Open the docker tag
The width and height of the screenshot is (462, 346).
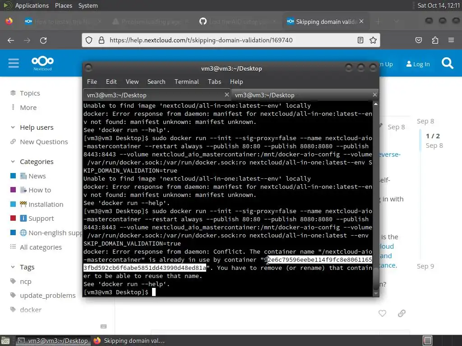pyautogui.click(x=31, y=310)
